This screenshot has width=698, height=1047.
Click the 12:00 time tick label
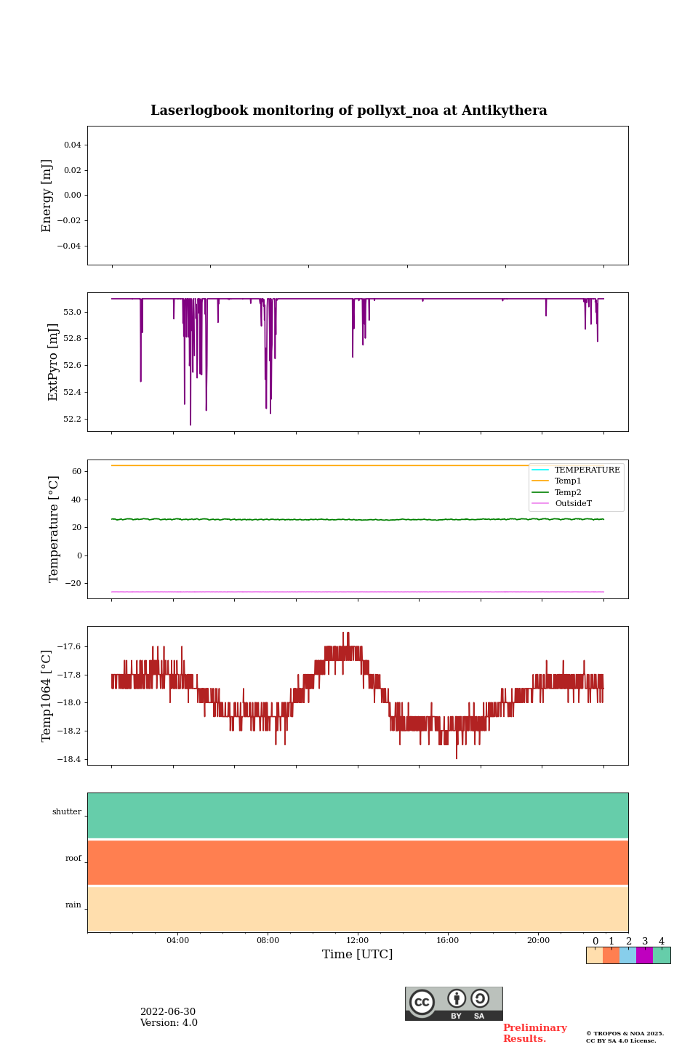click(x=358, y=940)
